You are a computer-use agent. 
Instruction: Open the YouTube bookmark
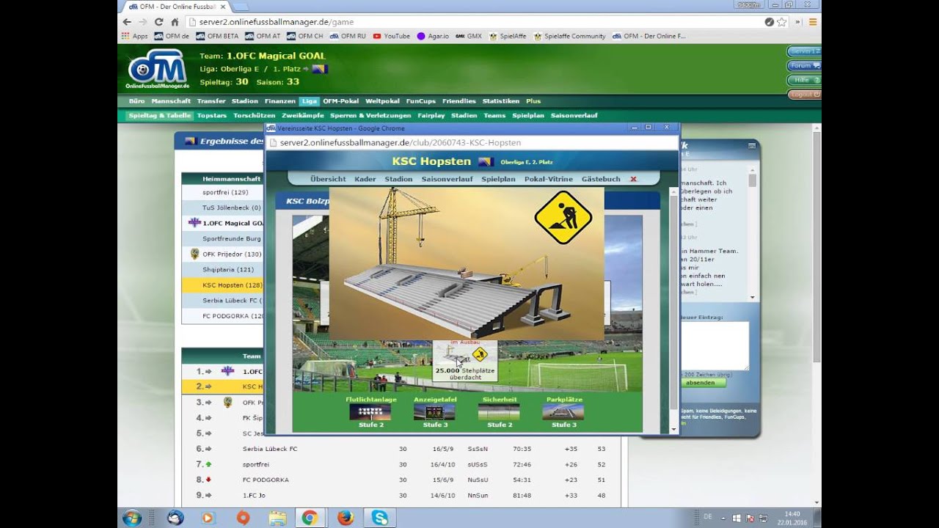coord(391,36)
